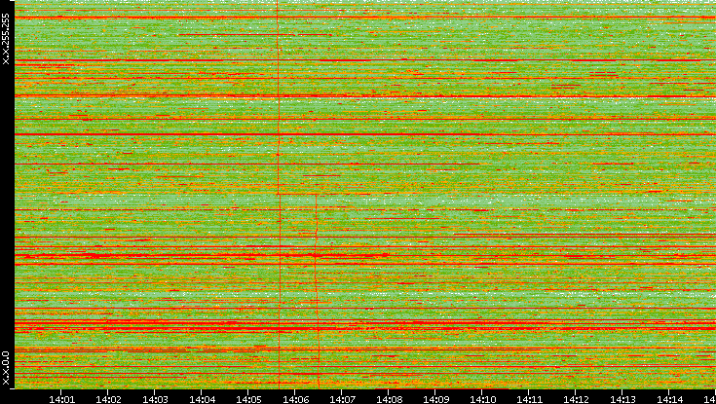Click the 14:06 time axis label

(295, 399)
